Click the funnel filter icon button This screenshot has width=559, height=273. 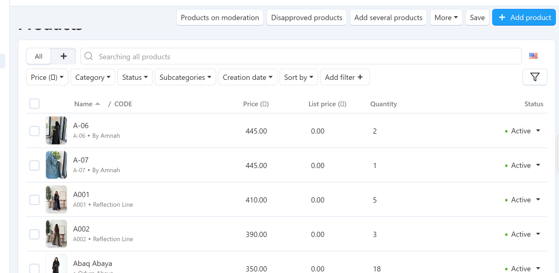pos(535,77)
